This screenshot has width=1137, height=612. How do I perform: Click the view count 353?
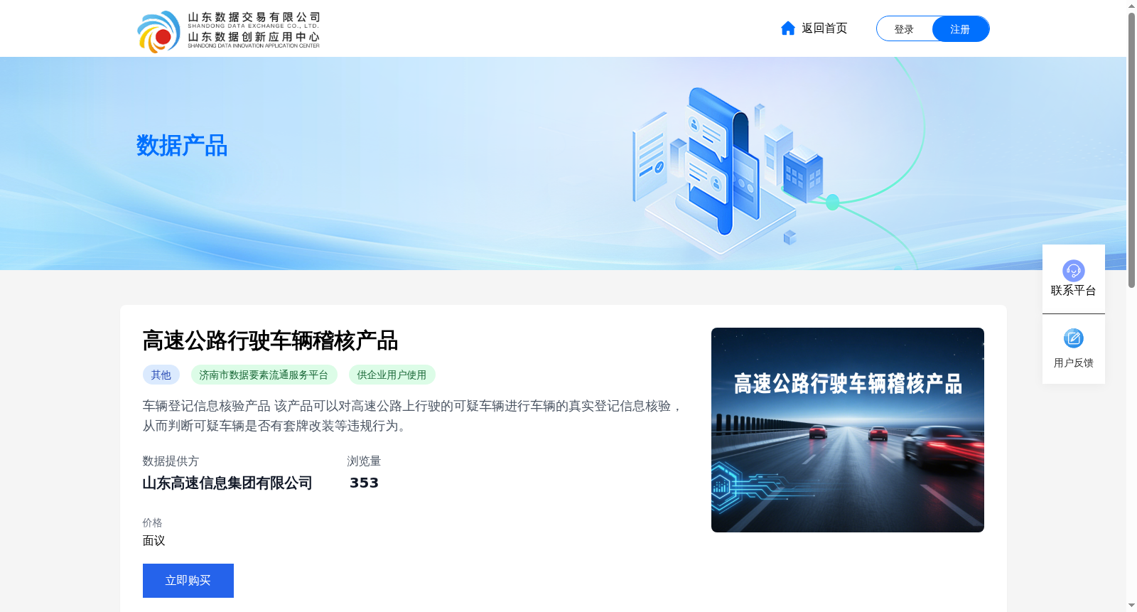click(364, 483)
